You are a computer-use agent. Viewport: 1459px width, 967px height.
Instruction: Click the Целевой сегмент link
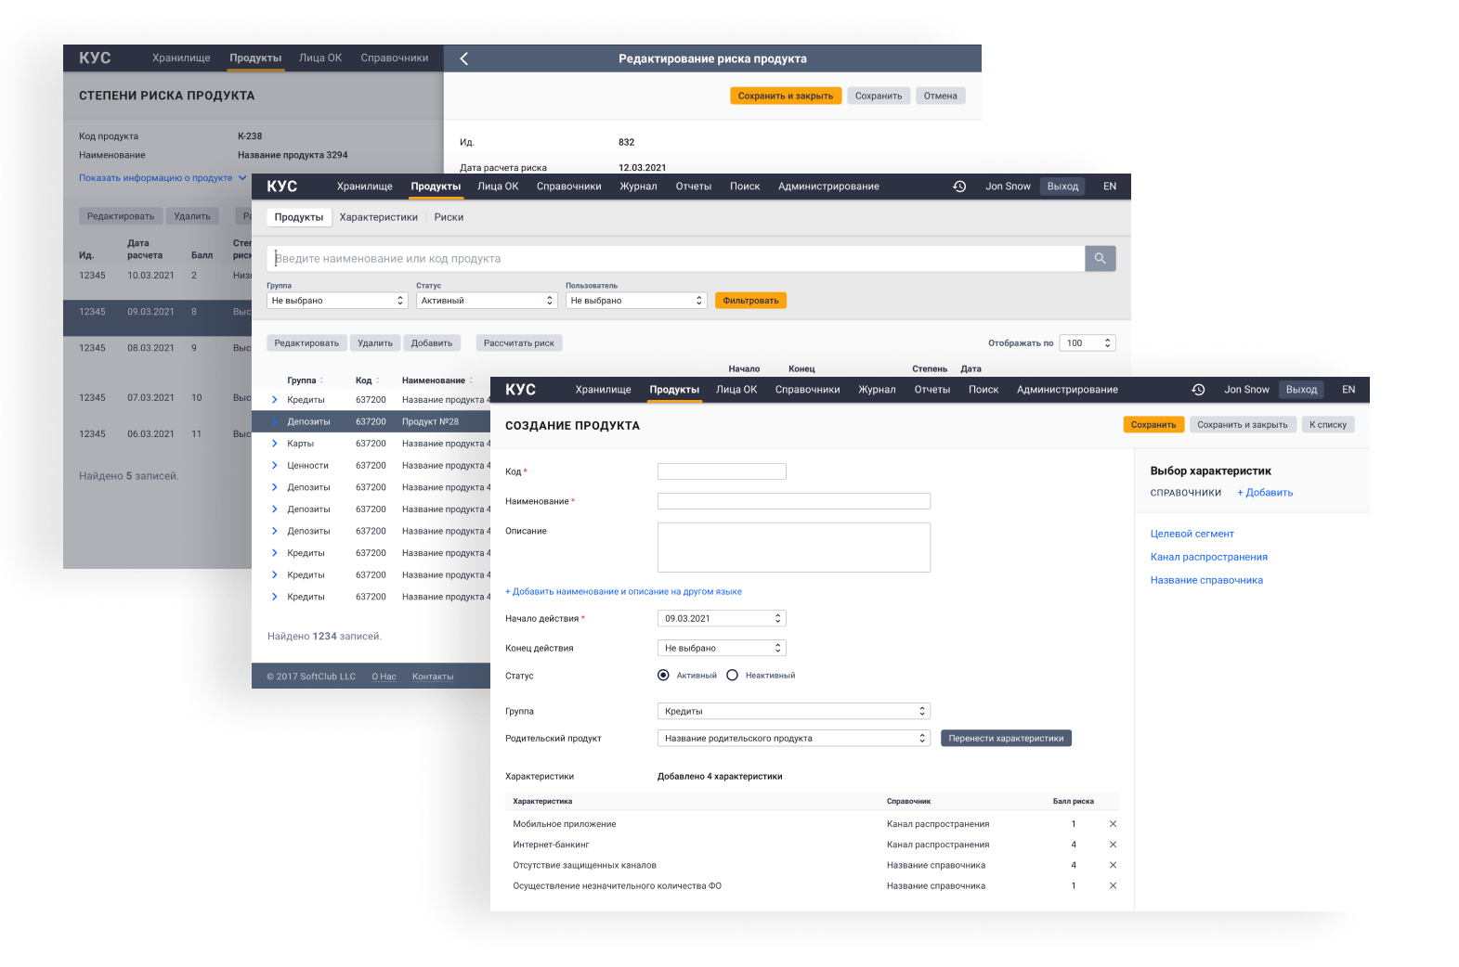[x=1192, y=534]
